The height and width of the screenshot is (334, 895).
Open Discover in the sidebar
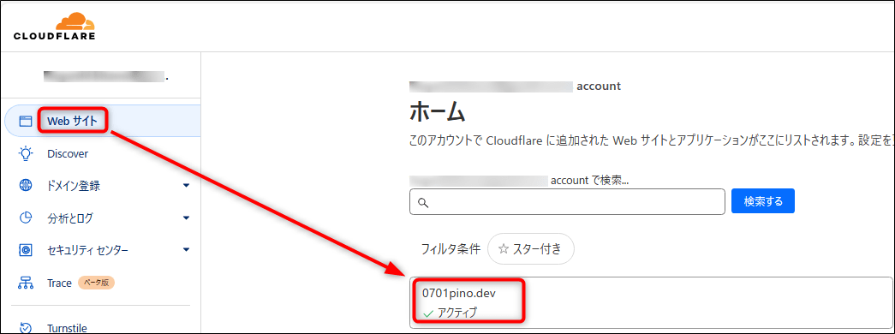pyautogui.click(x=68, y=153)
